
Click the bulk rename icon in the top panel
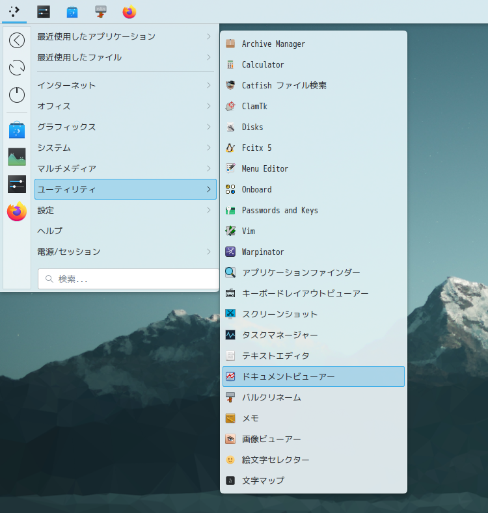click(x=101, y=12)
